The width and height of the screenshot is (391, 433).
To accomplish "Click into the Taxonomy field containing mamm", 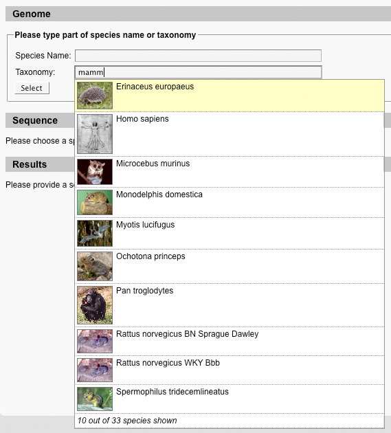I will click(198, 72).
